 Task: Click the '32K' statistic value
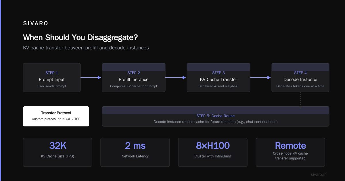(x=58, y=146)
